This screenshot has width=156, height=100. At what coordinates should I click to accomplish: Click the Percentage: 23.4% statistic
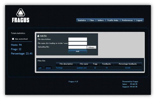pyautogui.click(x=22, y=53)
